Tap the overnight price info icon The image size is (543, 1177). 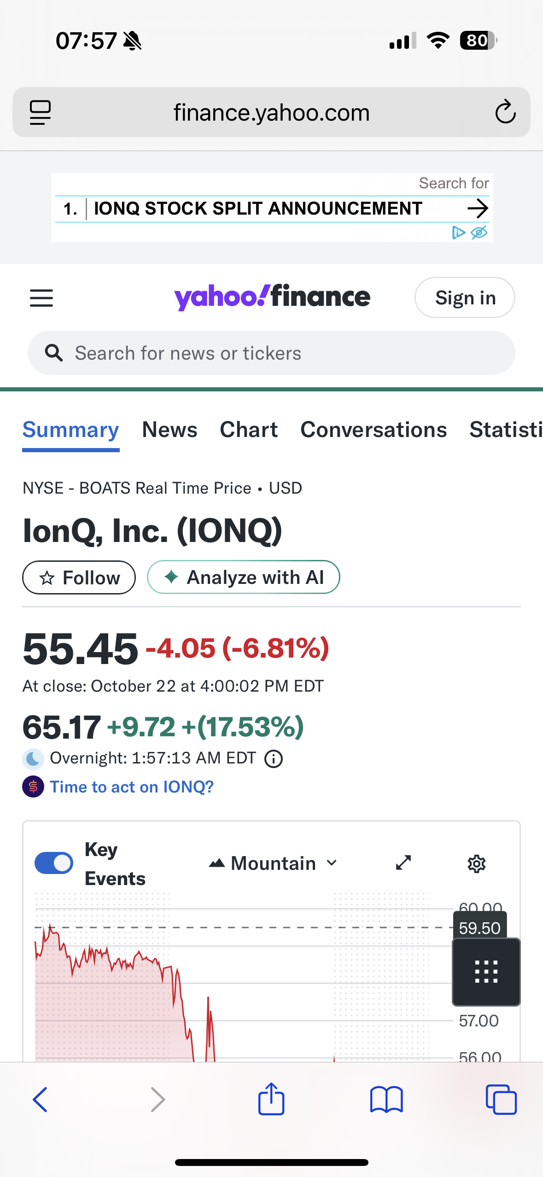(x=274, y=758)
